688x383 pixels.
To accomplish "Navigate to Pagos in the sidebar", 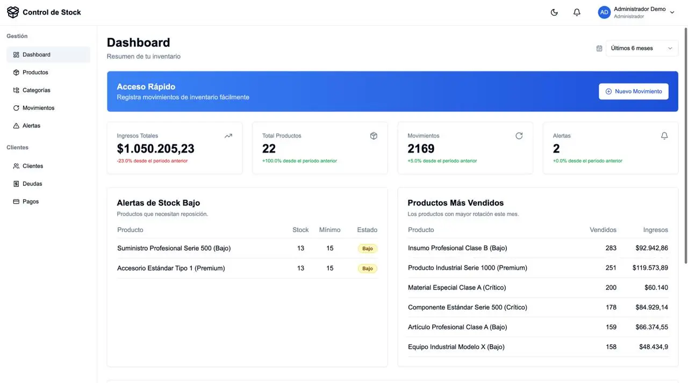I will click(x=31, y=201).
